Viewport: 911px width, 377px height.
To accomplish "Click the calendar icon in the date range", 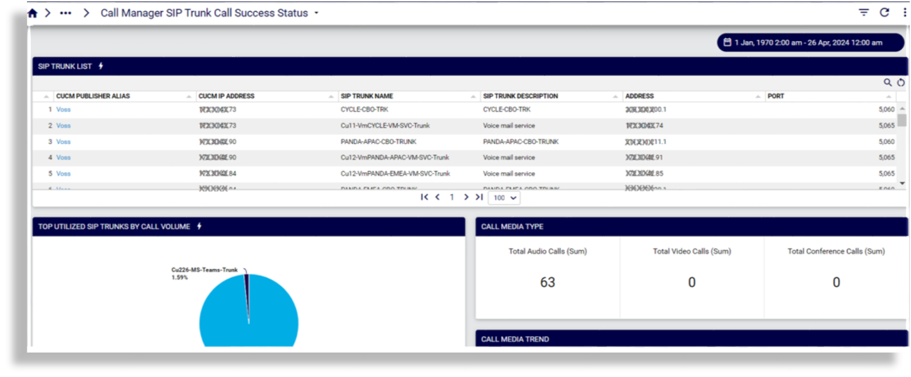I will [x=729, y=42].
